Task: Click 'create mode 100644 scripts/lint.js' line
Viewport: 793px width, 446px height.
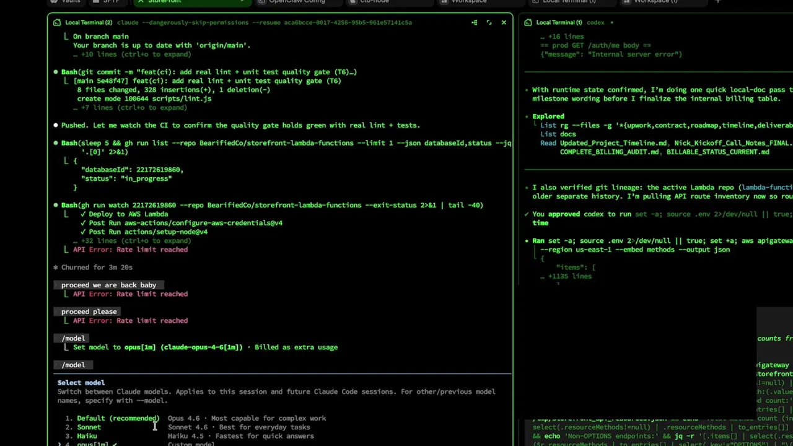Action: click(x=144, y=98)
